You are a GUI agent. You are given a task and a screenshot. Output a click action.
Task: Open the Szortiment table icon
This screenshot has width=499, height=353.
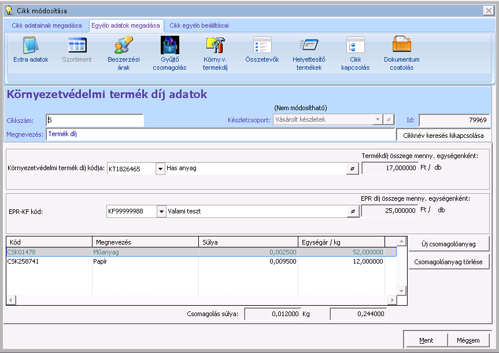pos(77,45)
